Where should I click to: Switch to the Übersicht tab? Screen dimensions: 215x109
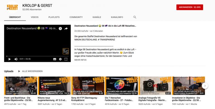15,17
